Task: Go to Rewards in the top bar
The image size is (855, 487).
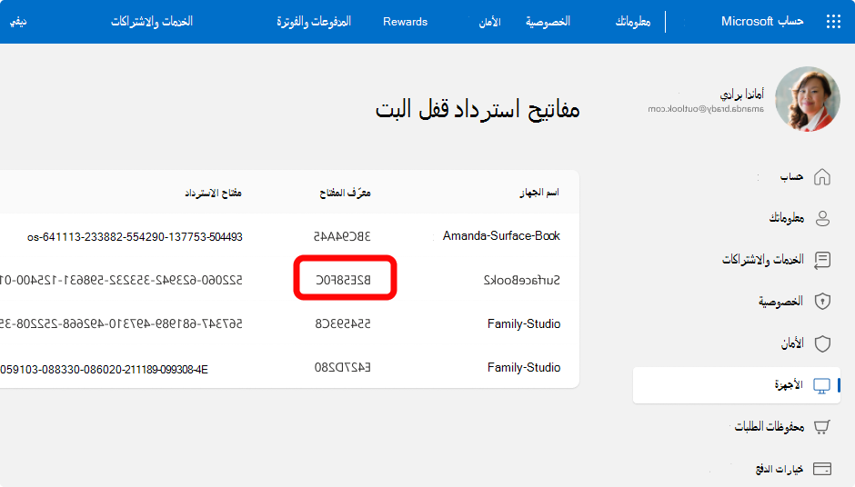Action: pos(405,21)
